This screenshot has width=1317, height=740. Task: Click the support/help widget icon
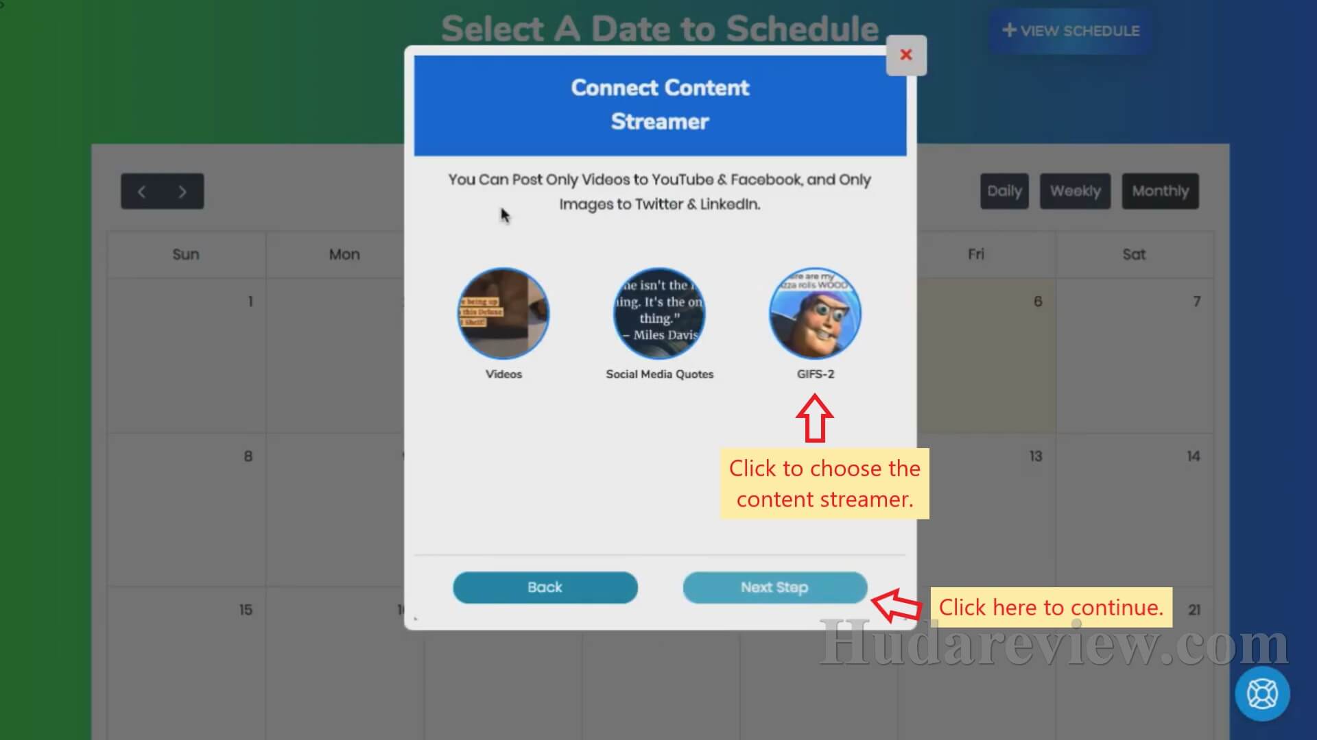[1262, 692]
